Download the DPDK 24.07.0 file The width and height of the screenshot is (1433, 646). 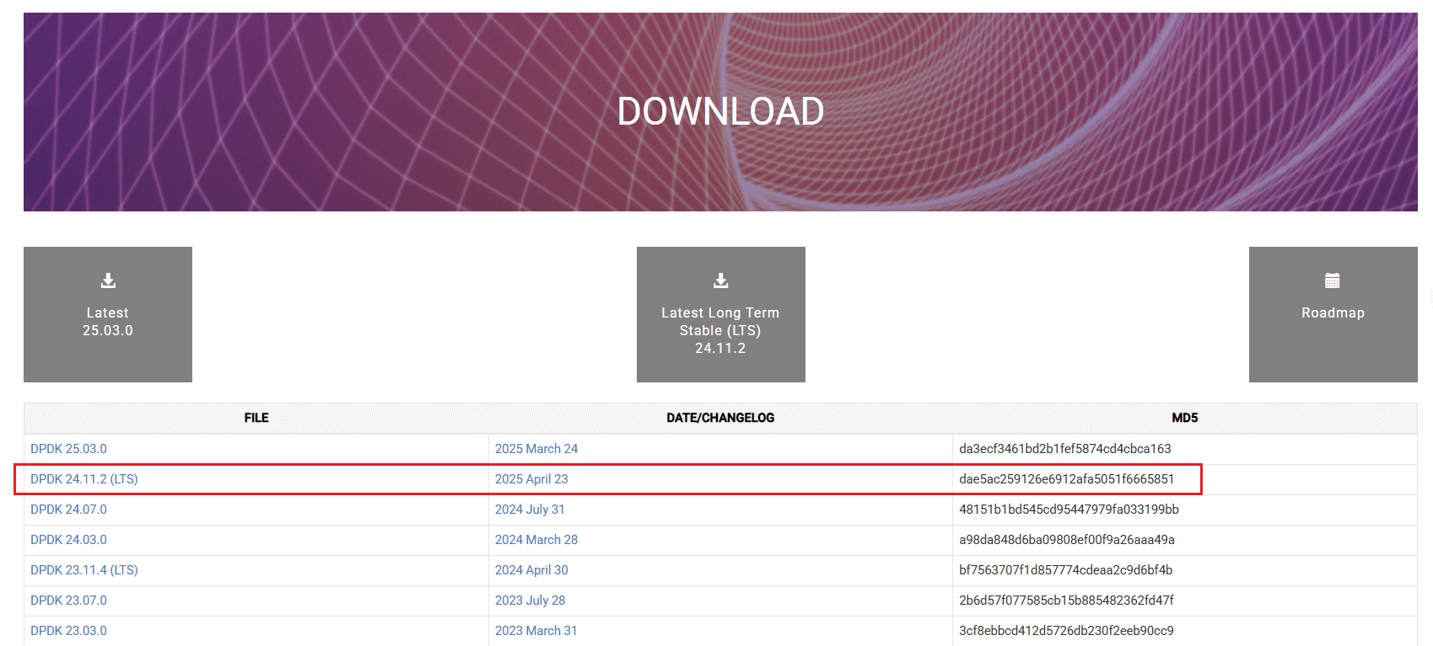click(x=68, y=510)
